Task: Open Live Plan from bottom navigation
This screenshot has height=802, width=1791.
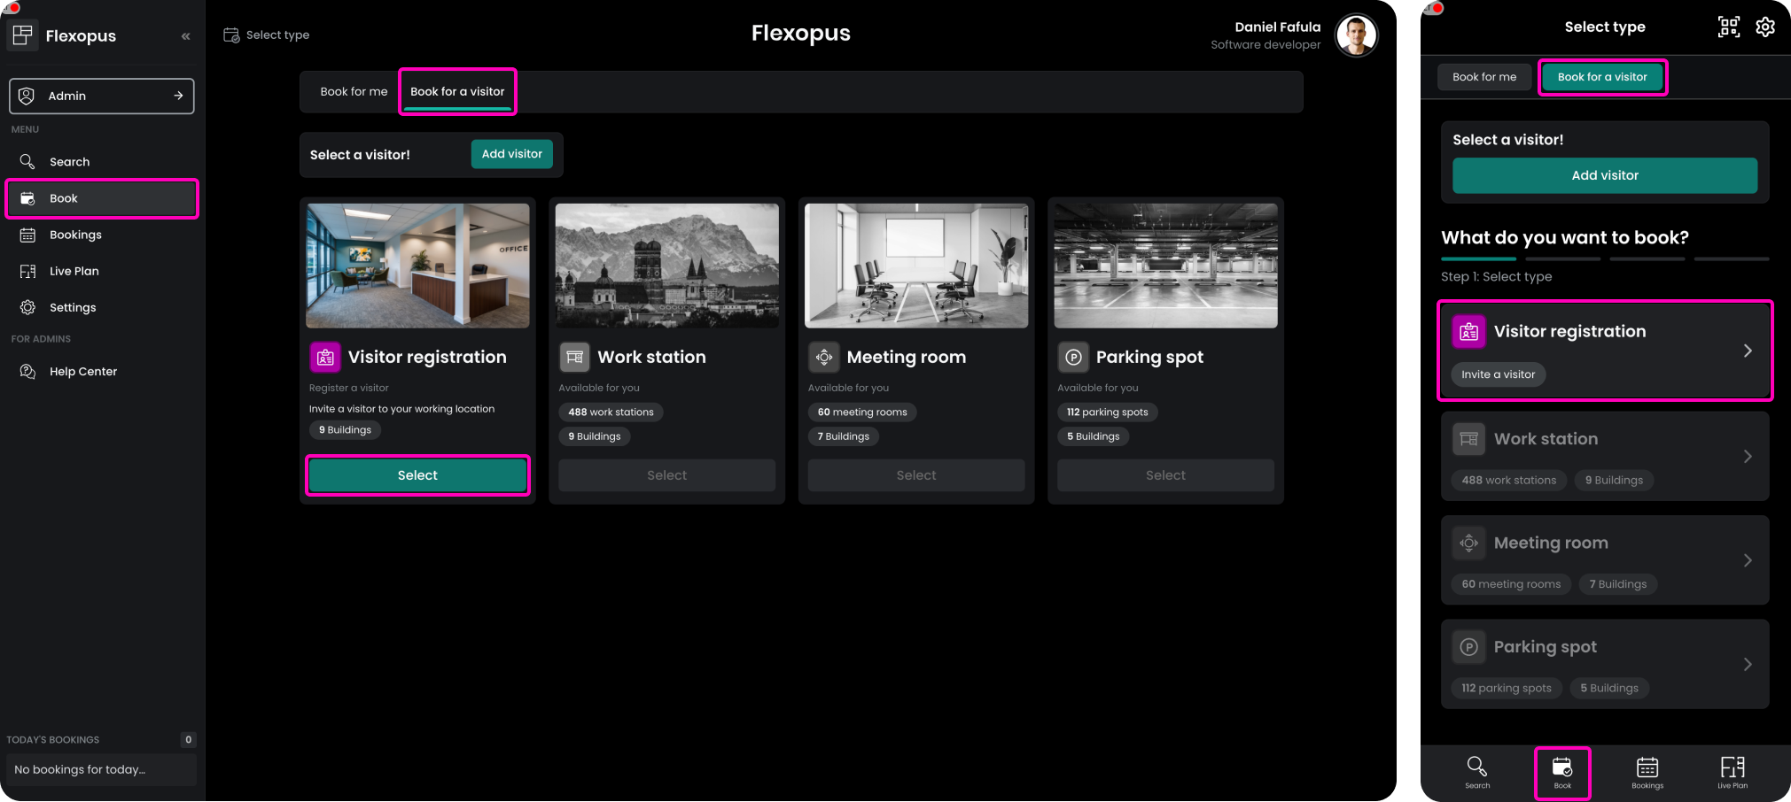Action: 1732,771
